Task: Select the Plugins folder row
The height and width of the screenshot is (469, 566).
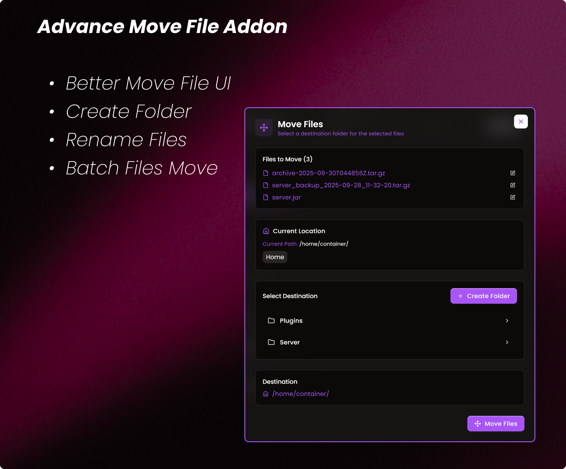Action: [383, 321]
